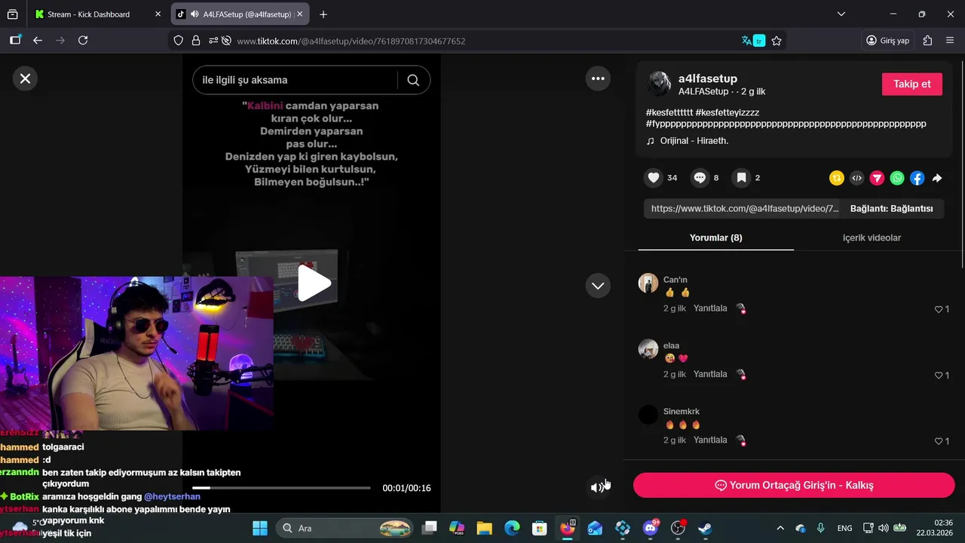Open the tracking protection shield icon

[179, 41]
